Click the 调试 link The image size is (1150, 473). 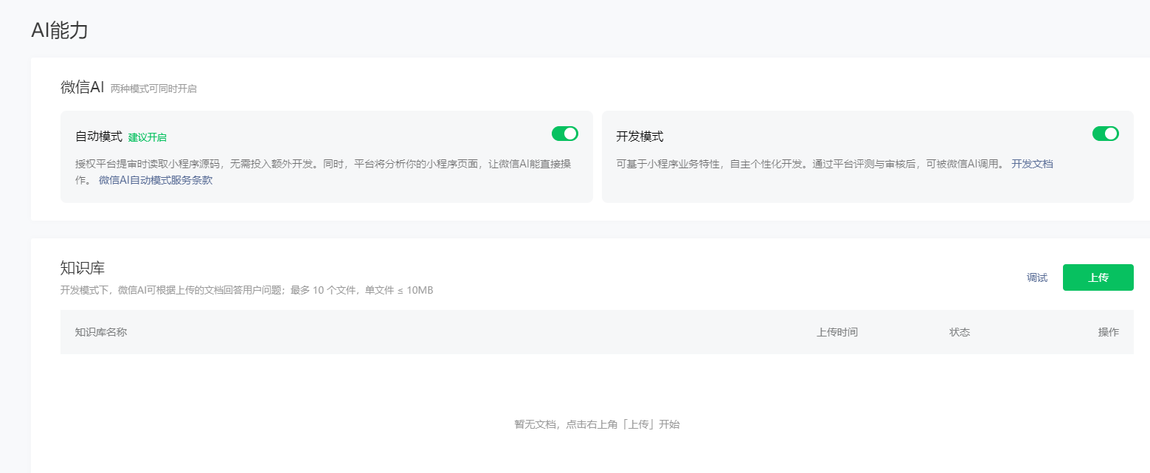[x=1037, y=277]
